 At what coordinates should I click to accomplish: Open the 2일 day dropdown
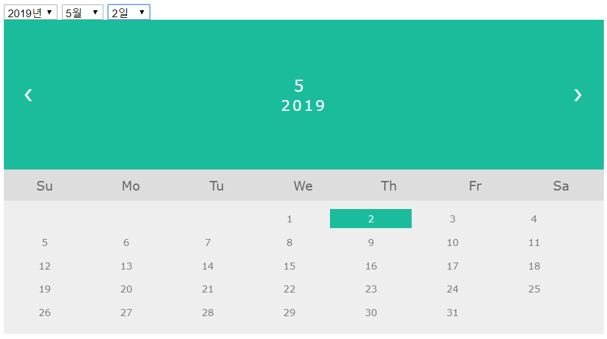[128, 12]
